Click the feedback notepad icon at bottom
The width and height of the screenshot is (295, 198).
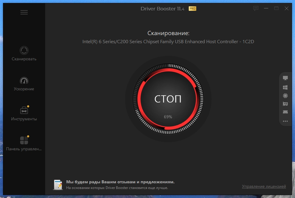click(58, 185)
